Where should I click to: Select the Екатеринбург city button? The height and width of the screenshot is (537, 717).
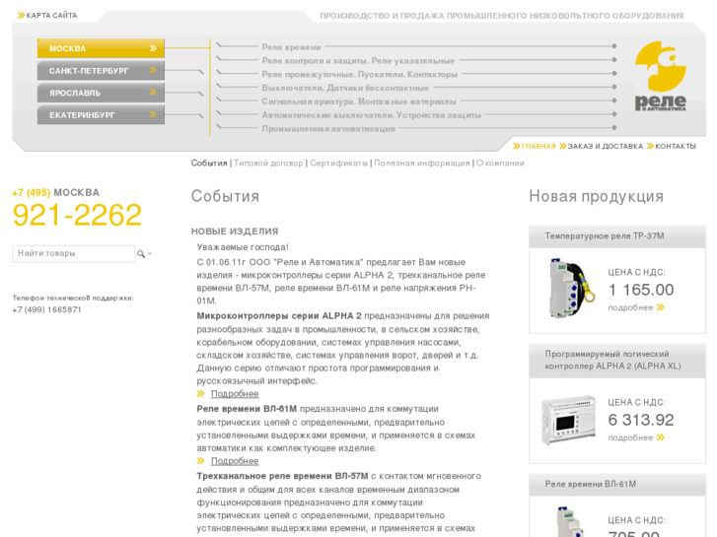pyautogui.click(x=101, y=114)
